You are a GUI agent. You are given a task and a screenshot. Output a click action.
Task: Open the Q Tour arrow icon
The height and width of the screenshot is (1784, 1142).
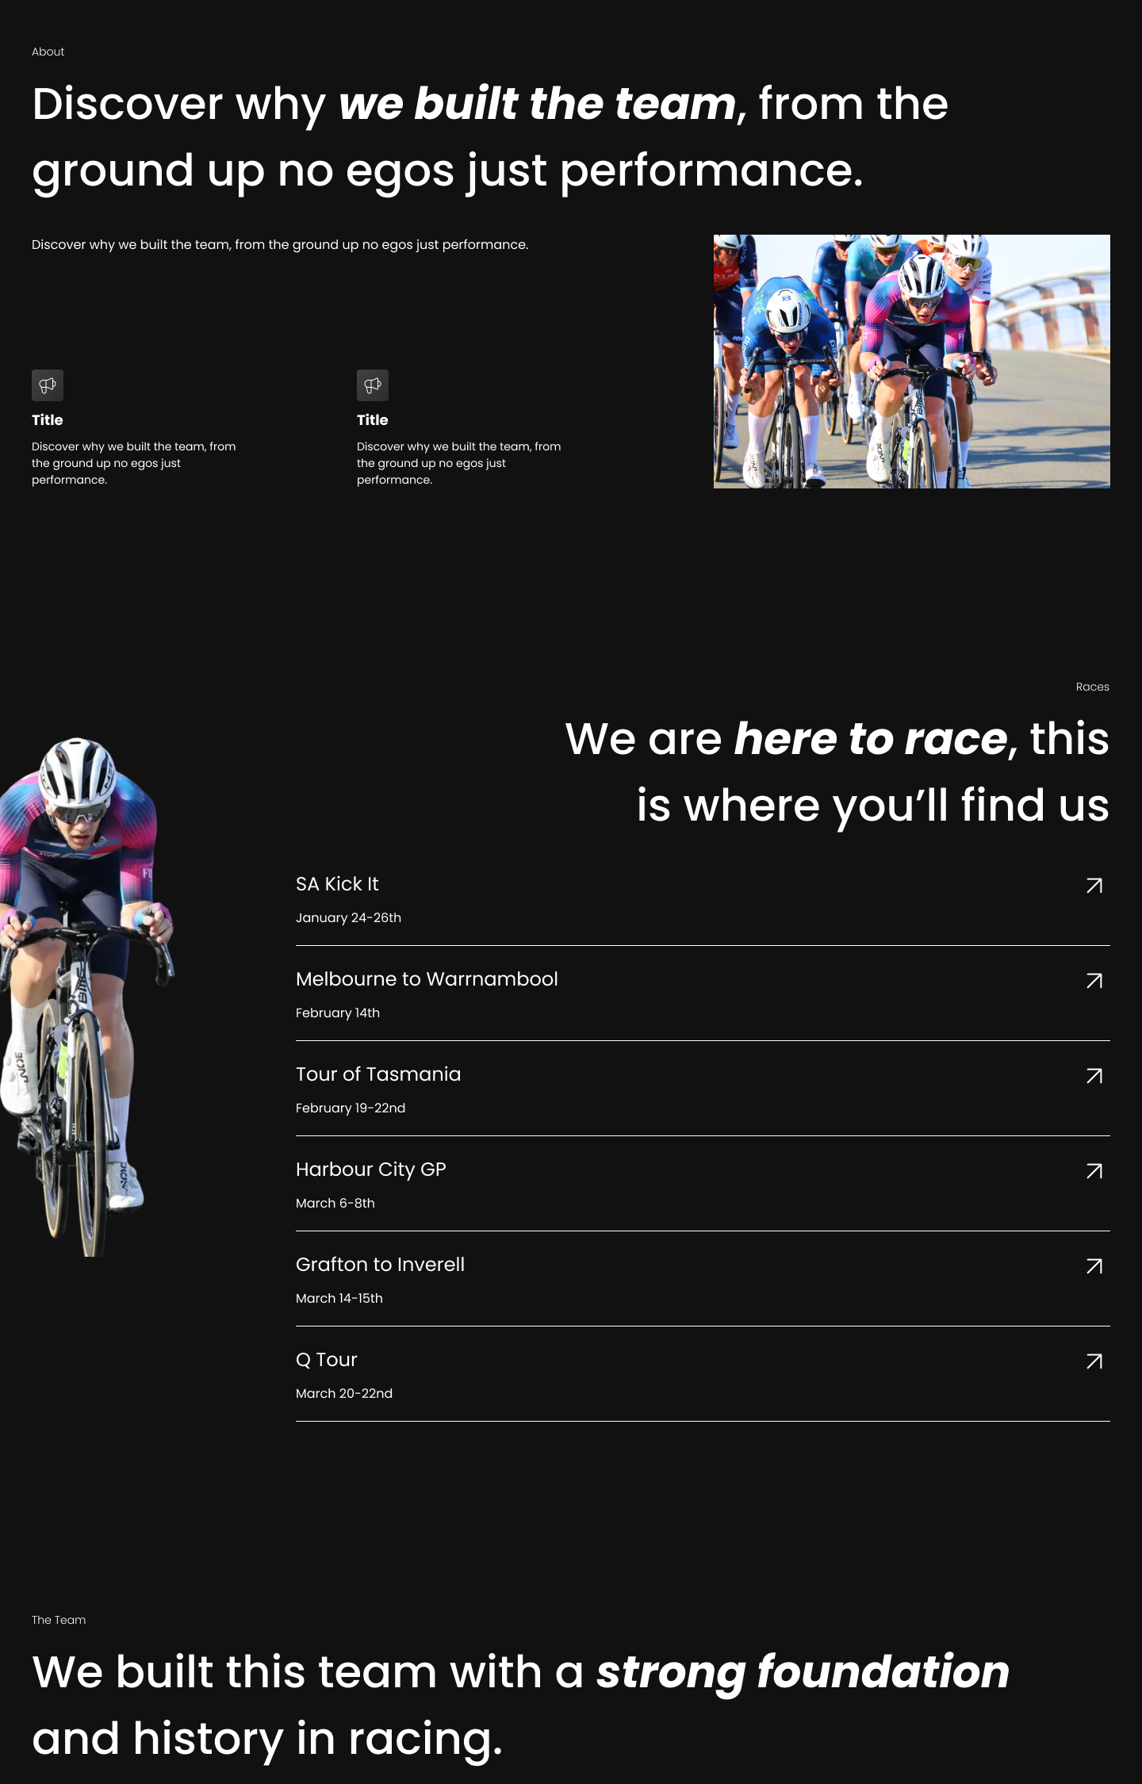tap(1094, 1361)
